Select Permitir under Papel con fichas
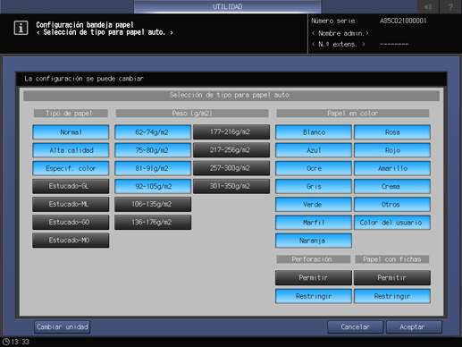The image size is (462, 347). coord(392,277)
